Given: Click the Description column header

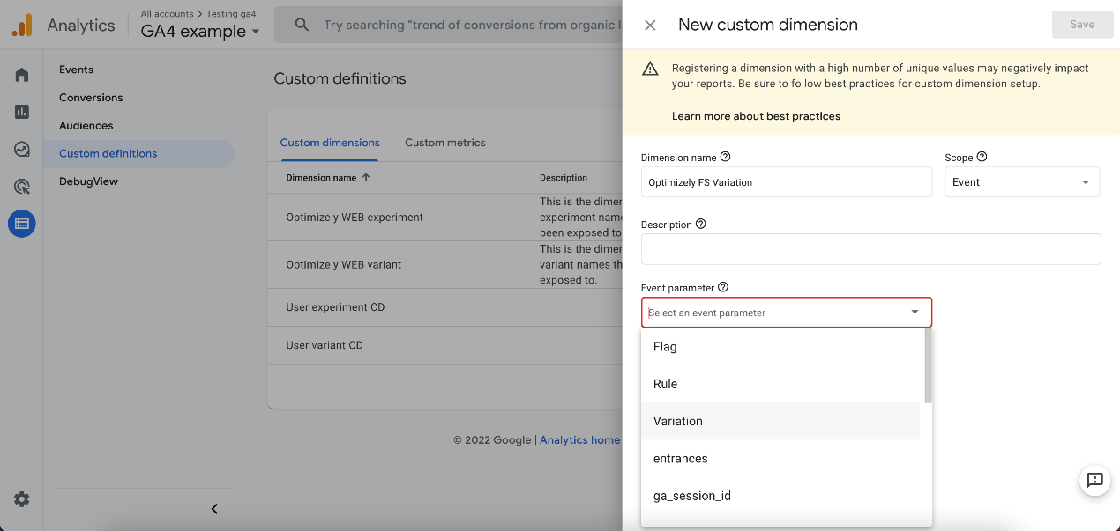Looking at the screenshot, I should [564, 178].
